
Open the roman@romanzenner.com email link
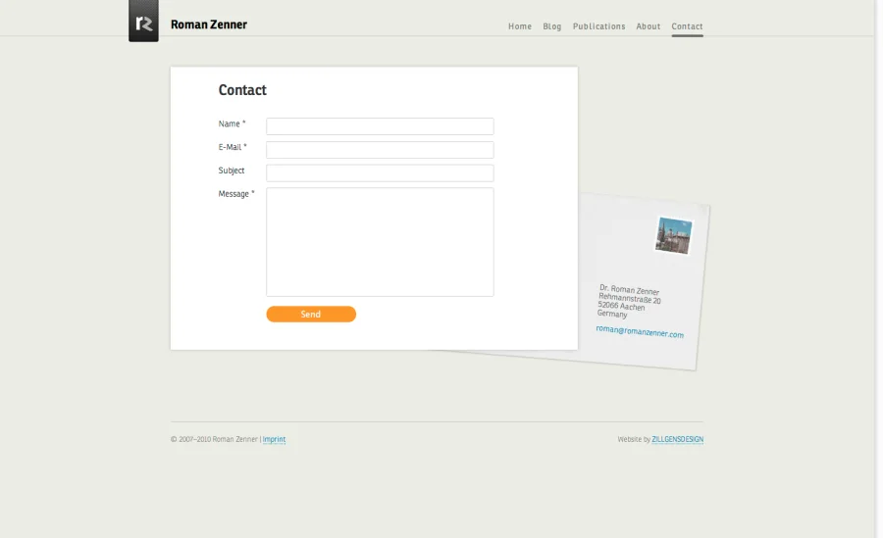[640, 332]
